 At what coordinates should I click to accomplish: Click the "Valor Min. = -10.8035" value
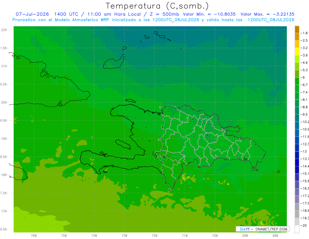209,14
